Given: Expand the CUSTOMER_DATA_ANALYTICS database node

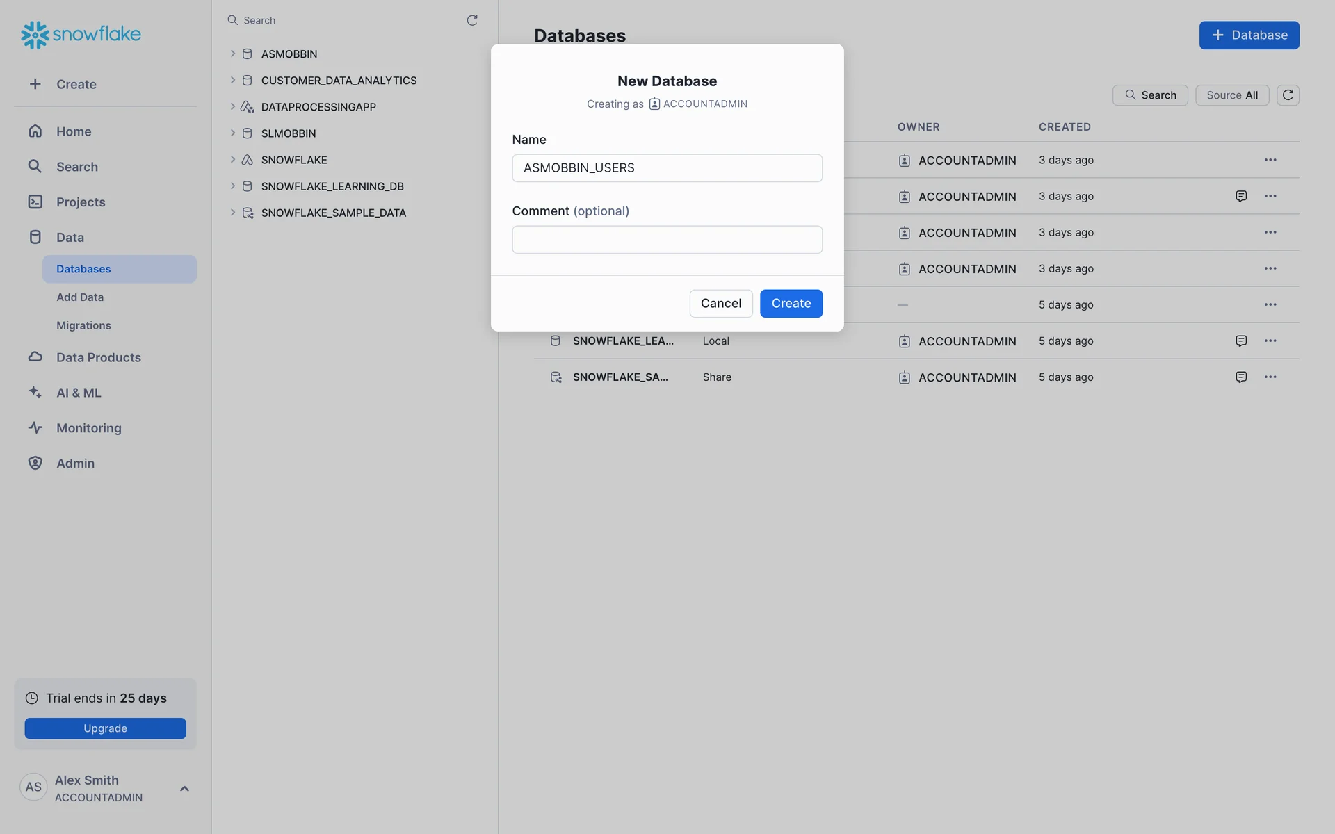Looking at the screenshot, I should (233, 81).
